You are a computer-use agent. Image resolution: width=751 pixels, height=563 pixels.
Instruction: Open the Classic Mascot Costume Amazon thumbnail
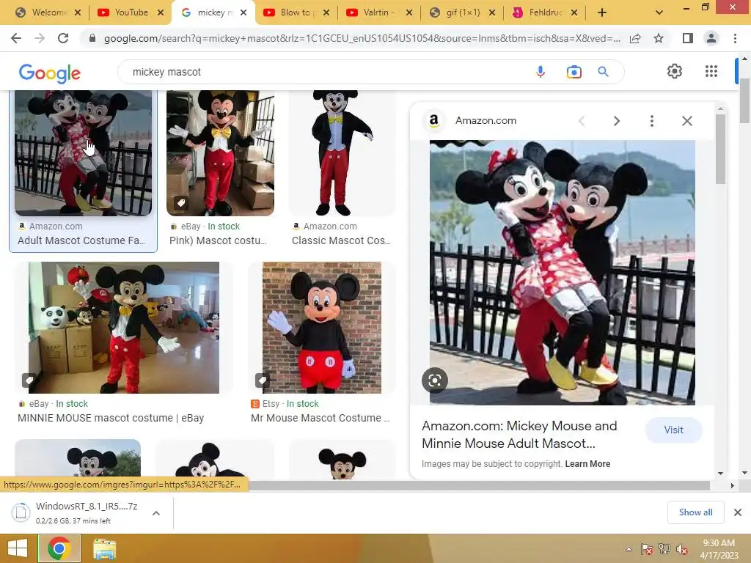(342, 152)
